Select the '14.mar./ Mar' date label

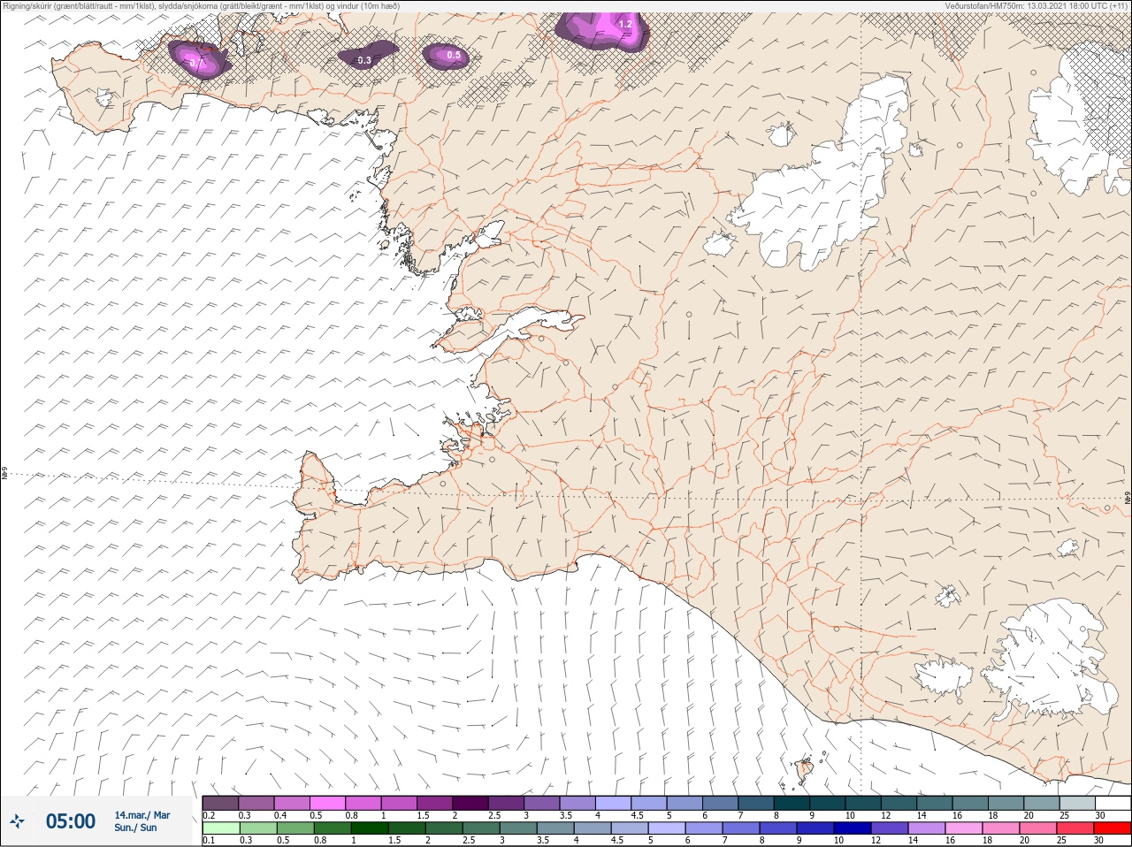point(142,815)
